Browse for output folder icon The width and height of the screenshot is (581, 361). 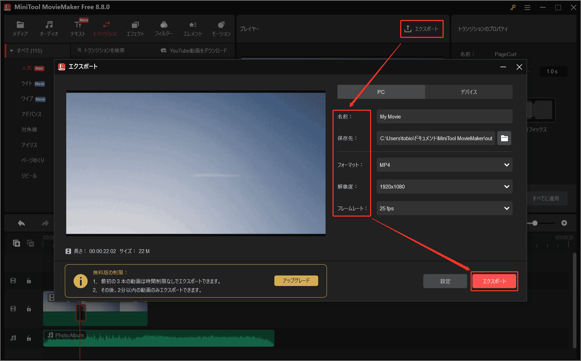pos(504,138)
